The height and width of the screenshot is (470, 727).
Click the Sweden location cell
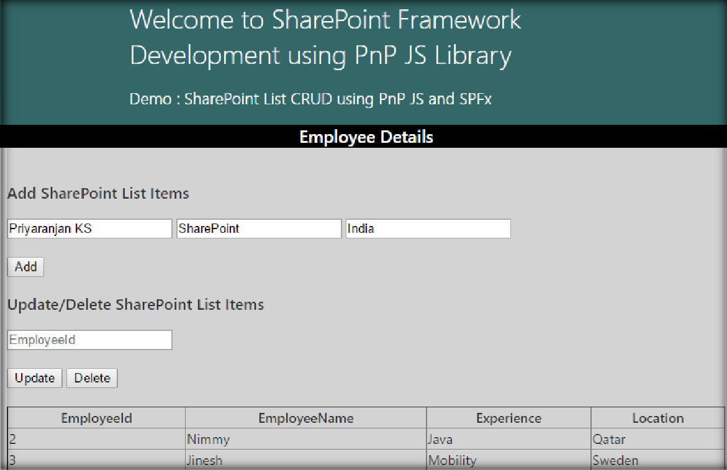(x=657, y=460)
